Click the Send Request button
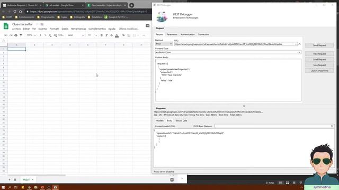This screenshot has width=339, height=190. coord(319,45)
